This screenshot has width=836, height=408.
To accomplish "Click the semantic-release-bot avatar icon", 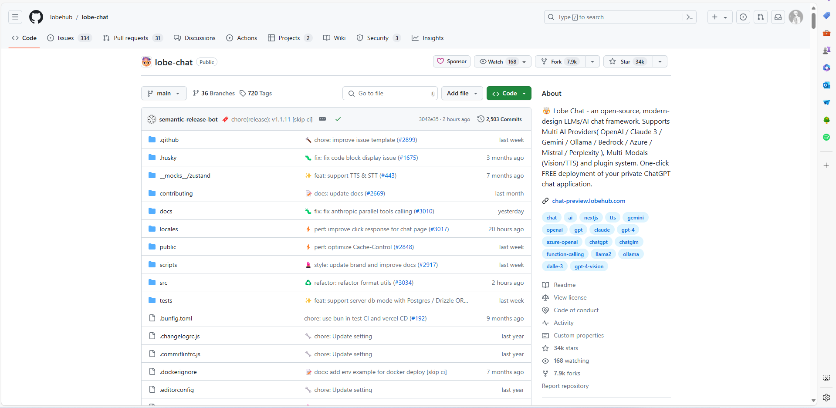I will click(152, 119).
